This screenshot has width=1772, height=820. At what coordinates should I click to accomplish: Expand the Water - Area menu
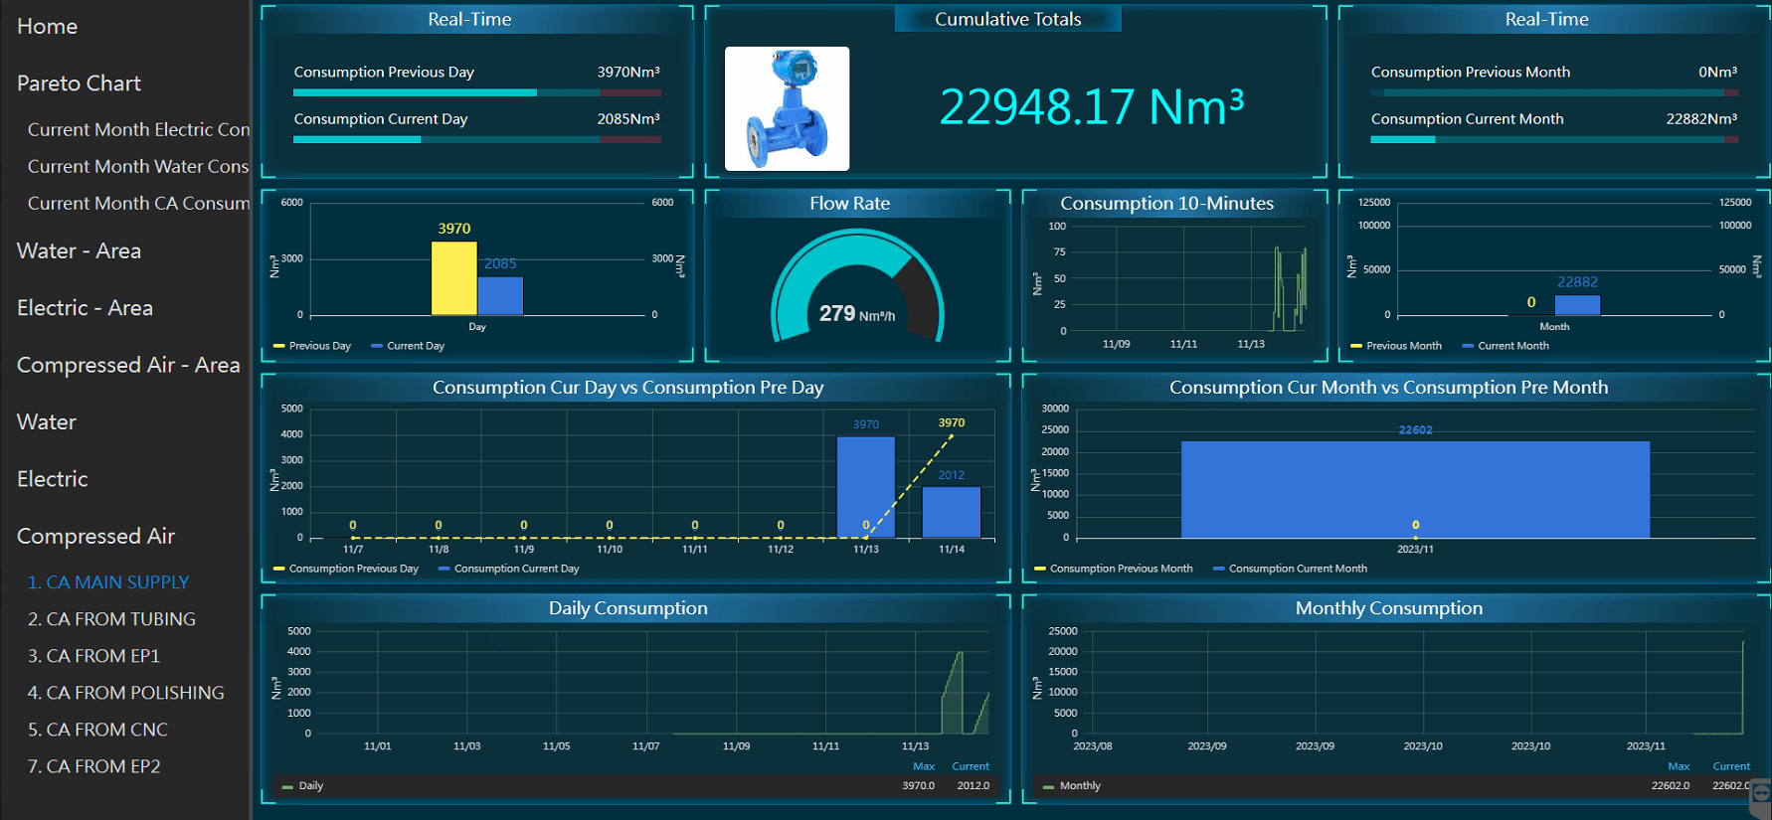[79, 250]
